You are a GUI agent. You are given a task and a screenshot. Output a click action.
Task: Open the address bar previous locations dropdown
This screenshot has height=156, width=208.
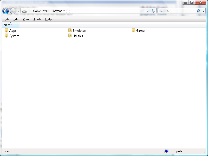[x=147, y=11]
